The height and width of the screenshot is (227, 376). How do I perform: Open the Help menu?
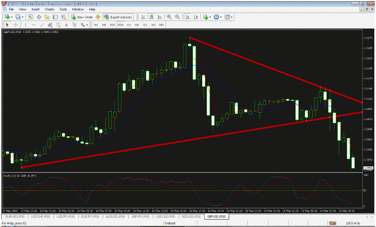[92, 10]
